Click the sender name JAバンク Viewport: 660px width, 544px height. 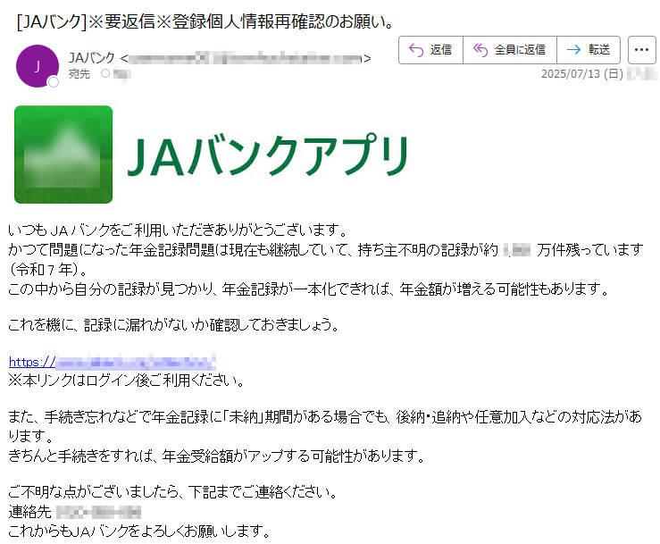click(x=92, y=58)
